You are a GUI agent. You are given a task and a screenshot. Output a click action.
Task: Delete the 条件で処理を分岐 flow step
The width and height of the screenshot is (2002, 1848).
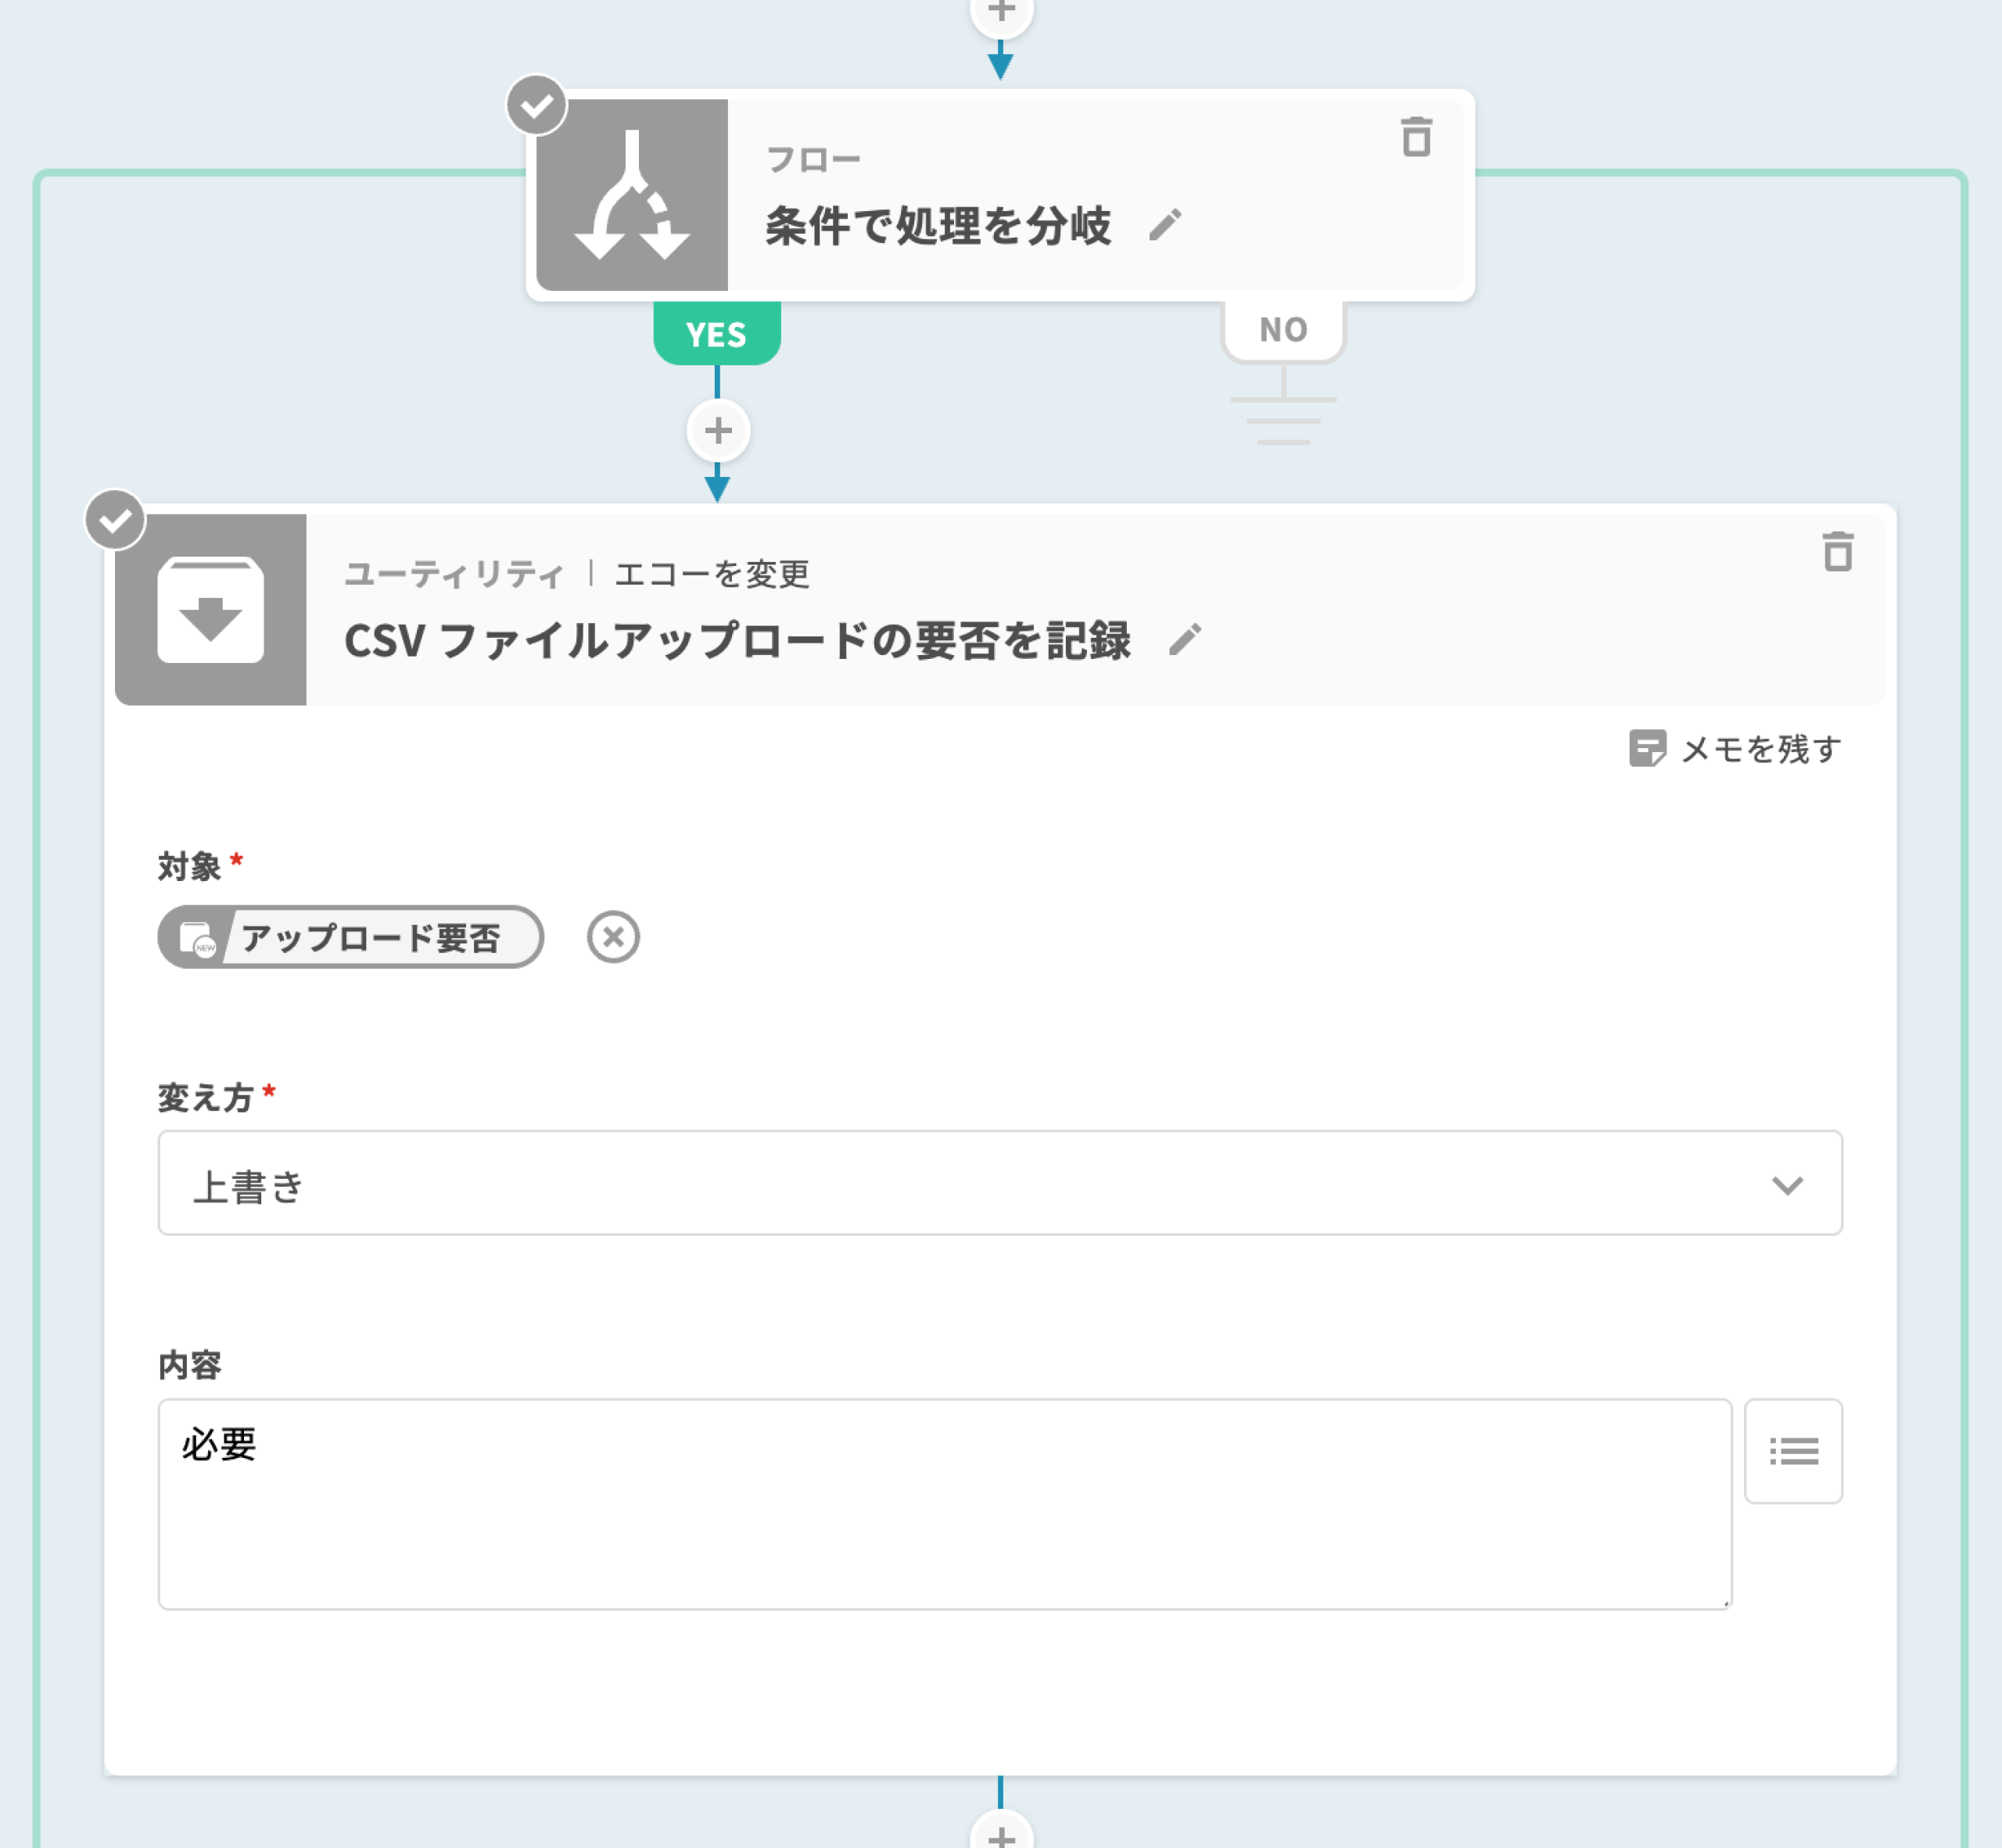(x=1415, y=138)
